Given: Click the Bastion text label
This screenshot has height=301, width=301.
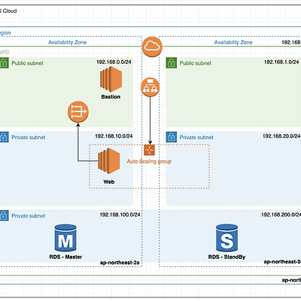Looking at the screenshot, I should click(111, 97).
